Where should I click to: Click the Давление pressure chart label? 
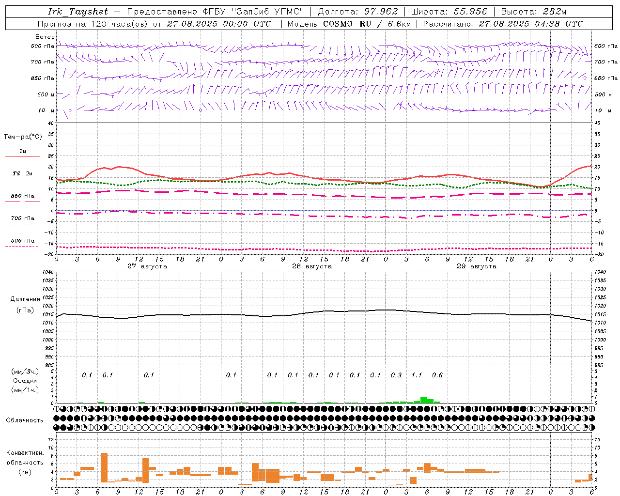click(25, 299)
